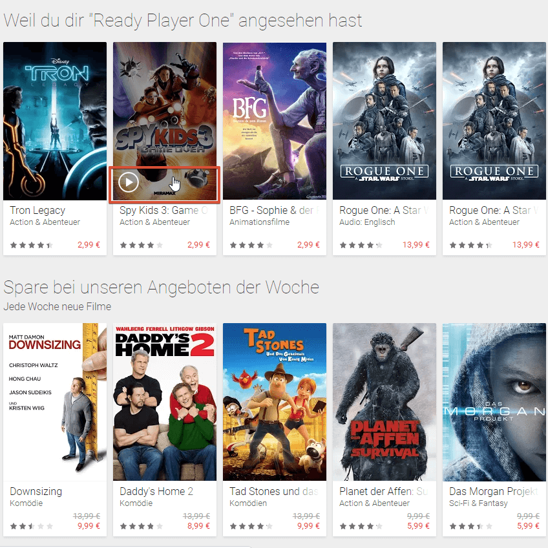
Task: Select Komödien genre under Tad Stones
Action: [x=248, y=503]
